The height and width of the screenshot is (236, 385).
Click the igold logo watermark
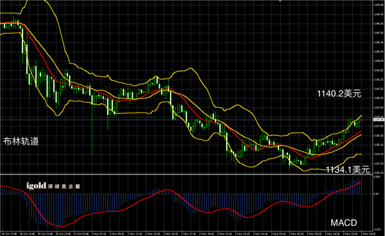pos(36,186)
